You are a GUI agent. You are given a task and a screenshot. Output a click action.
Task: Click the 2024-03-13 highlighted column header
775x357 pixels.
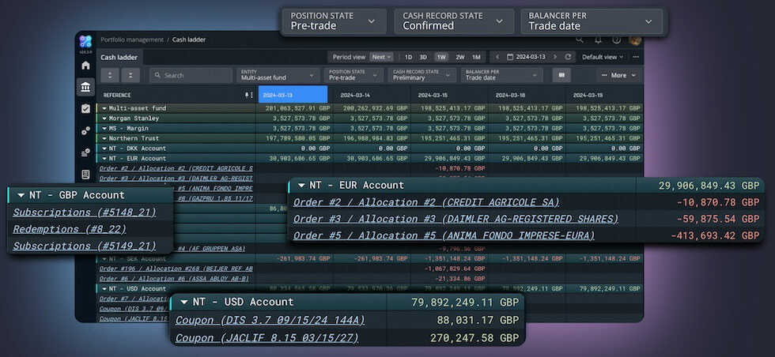coord(293,95)
